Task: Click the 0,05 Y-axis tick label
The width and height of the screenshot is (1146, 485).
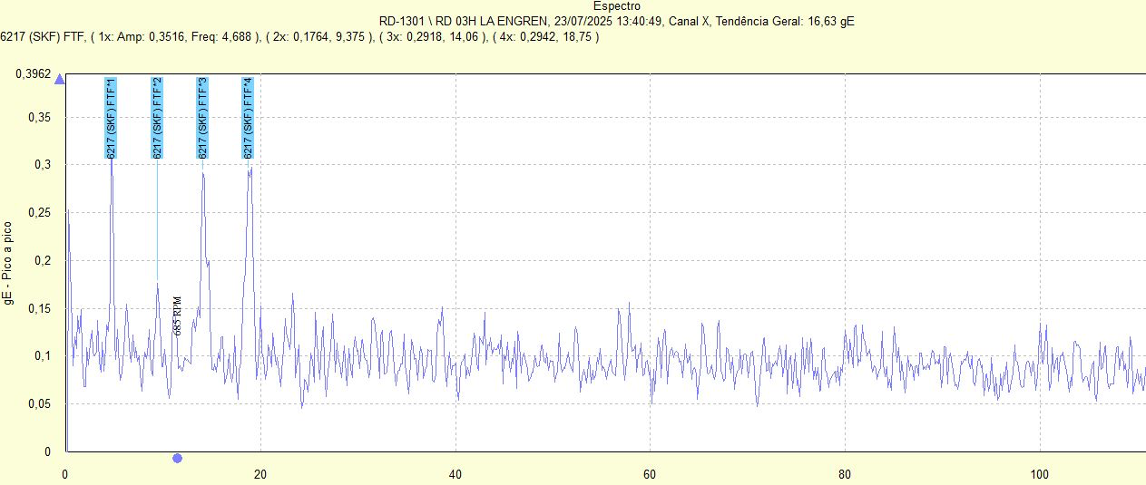Action: tap(38, 403)
